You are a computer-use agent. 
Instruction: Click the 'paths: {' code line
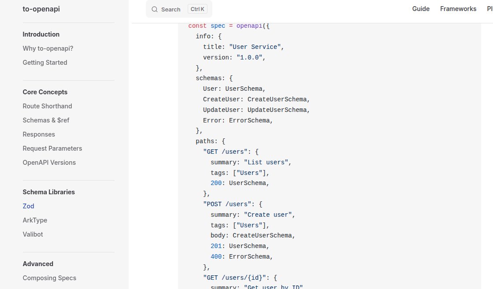pos(210,141)
